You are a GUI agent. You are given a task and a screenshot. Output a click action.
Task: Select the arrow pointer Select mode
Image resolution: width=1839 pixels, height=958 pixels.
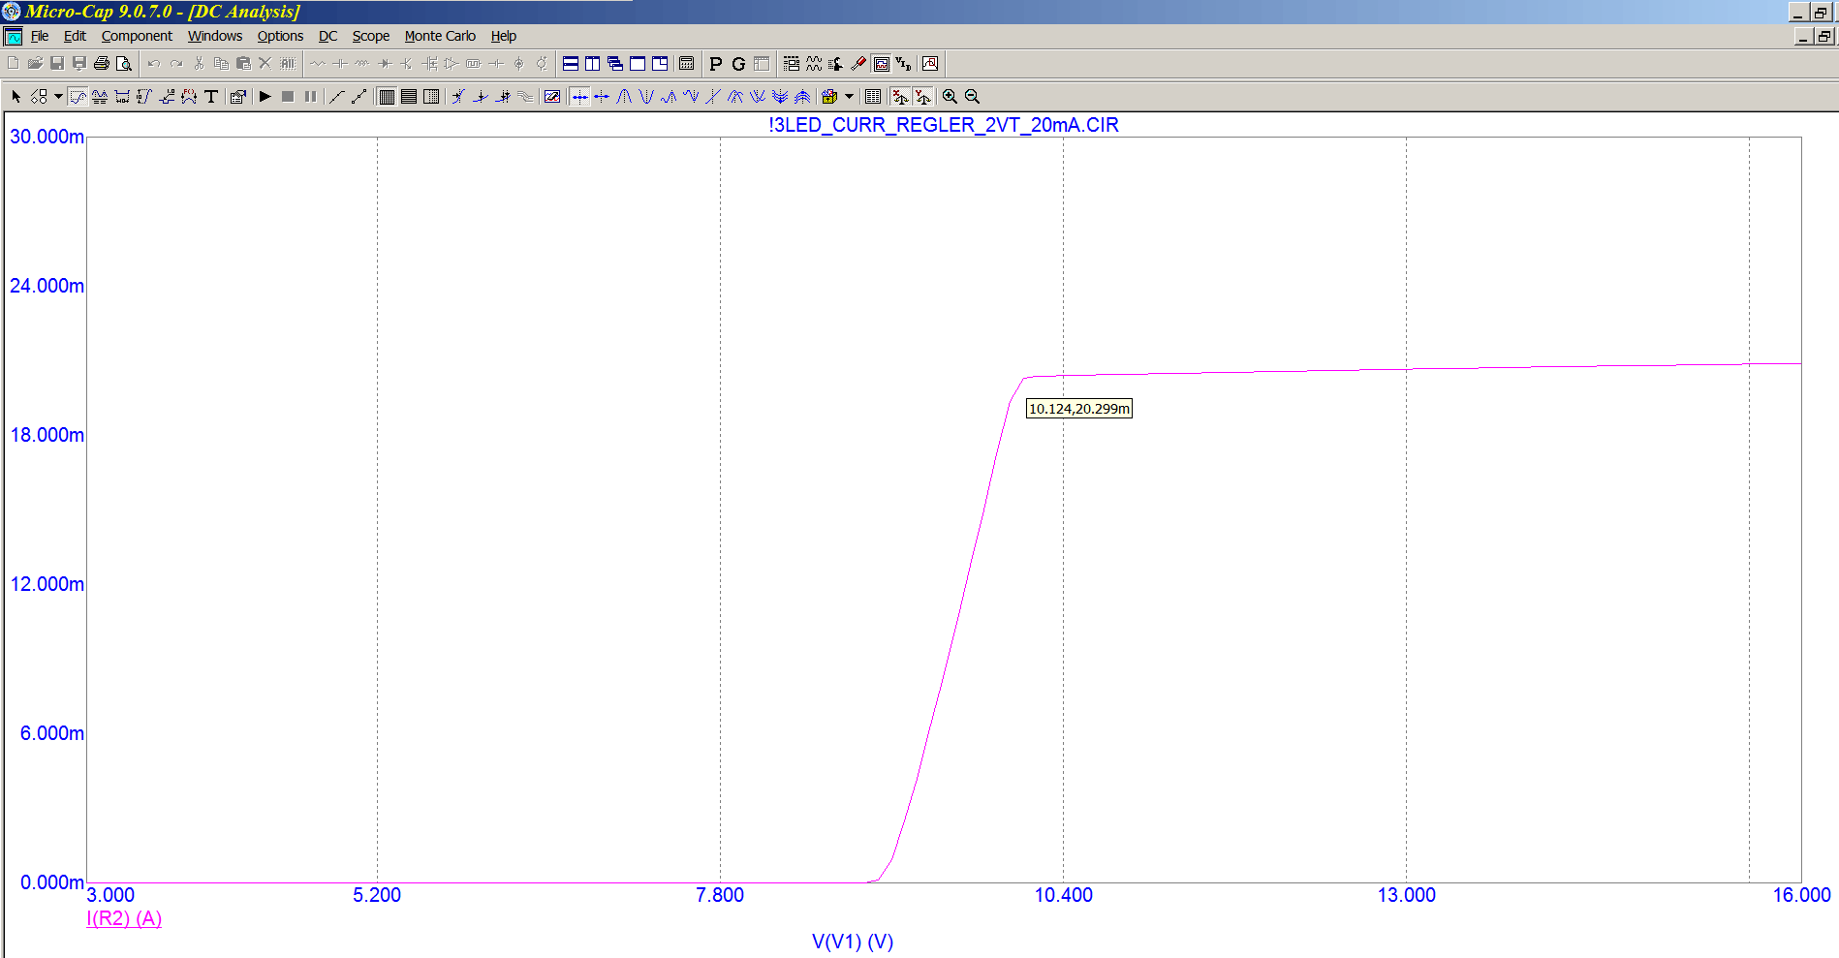click(16, 97)
